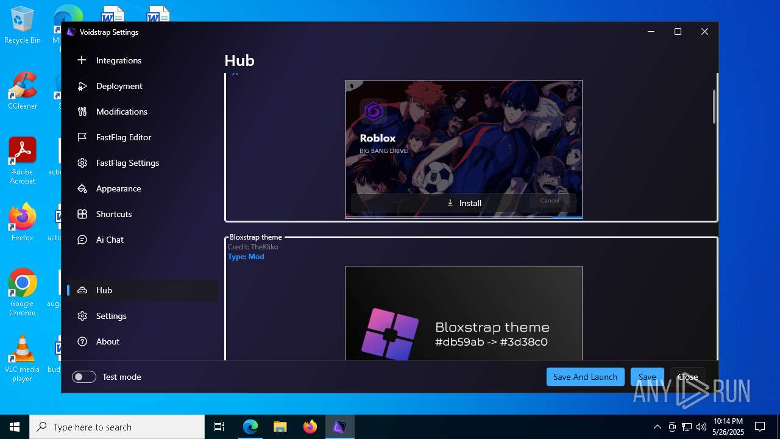Click the Bloxstrap theme preview image
This screenshot has height=439, width=780.
tap(464, 313)
